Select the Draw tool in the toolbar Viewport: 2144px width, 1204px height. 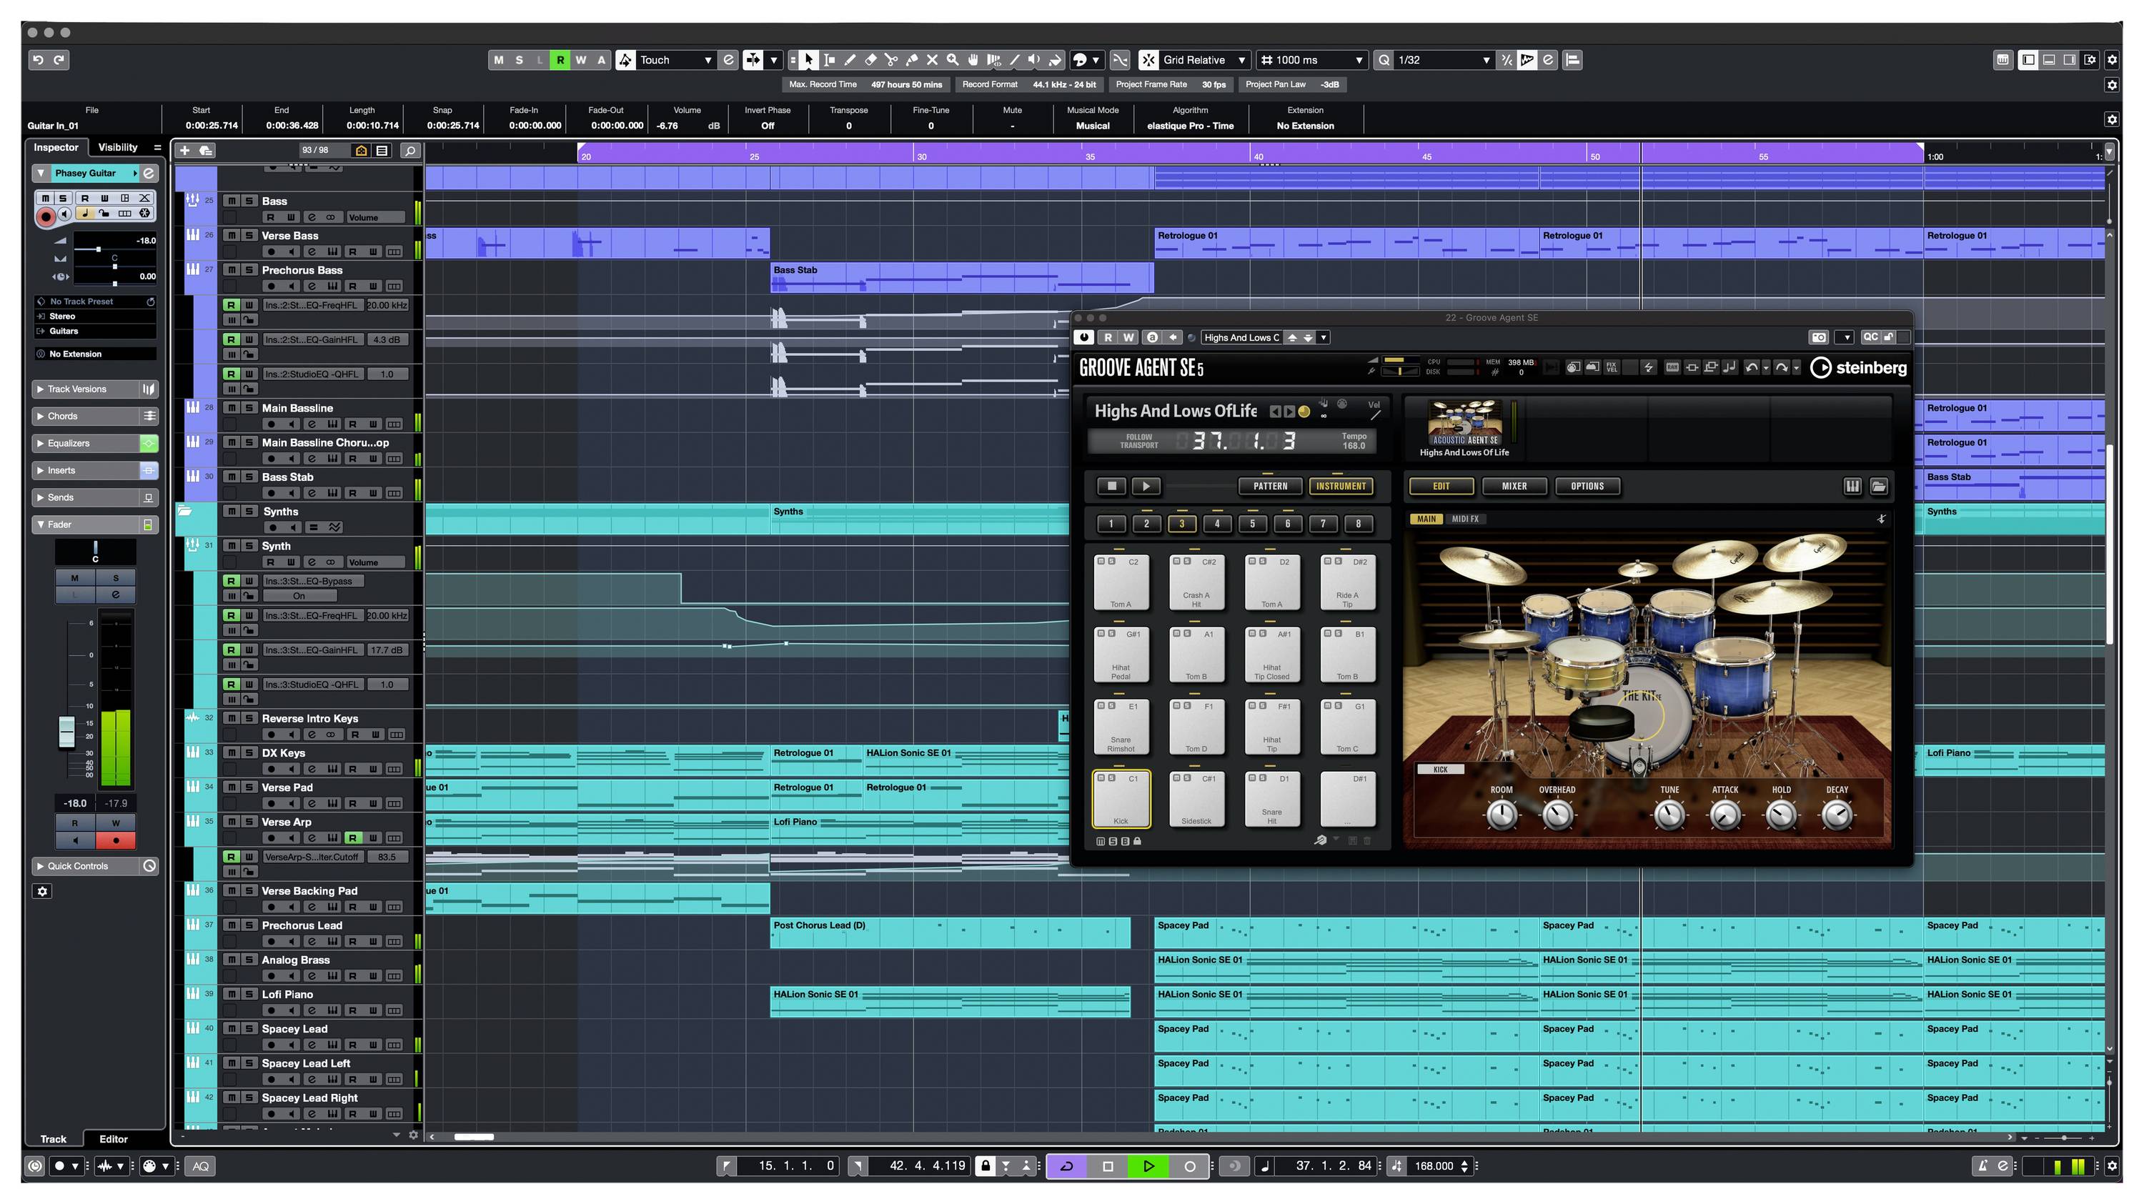(850, 59)
